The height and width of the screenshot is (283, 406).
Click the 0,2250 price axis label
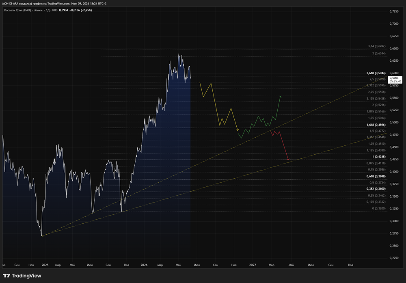coord(394,258)
